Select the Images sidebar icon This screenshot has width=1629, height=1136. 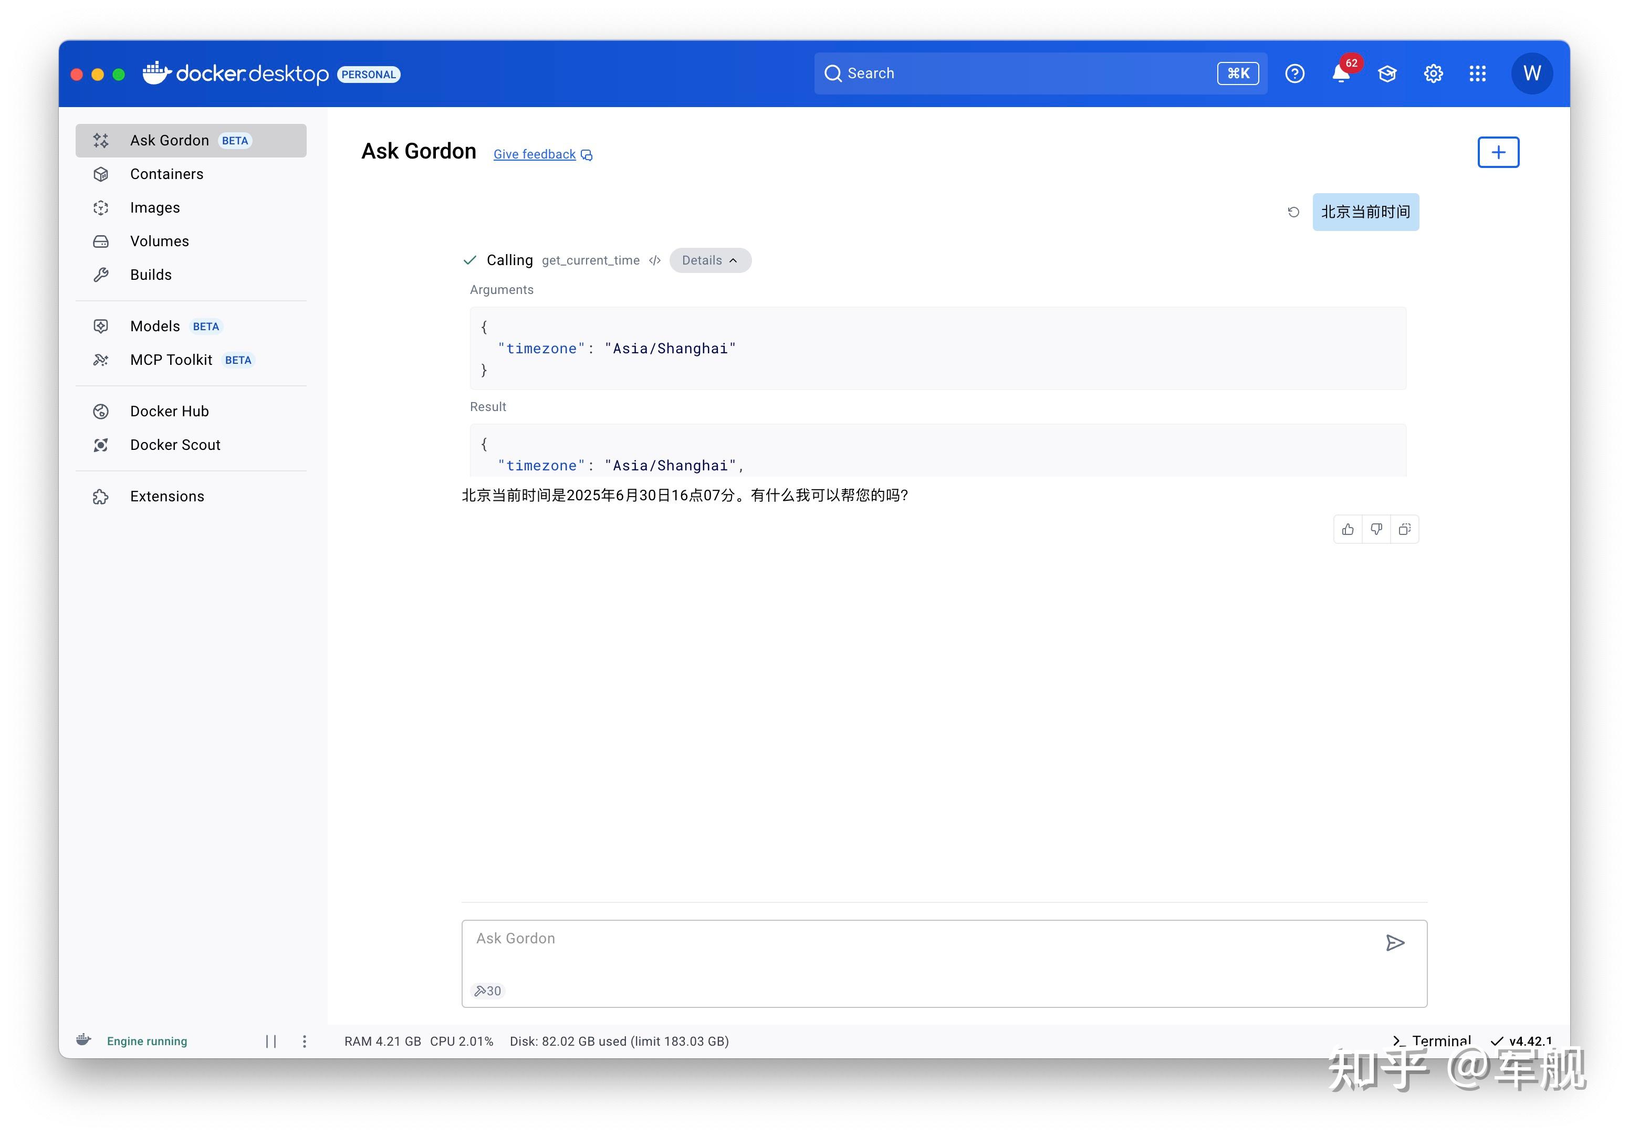point(101,207)
